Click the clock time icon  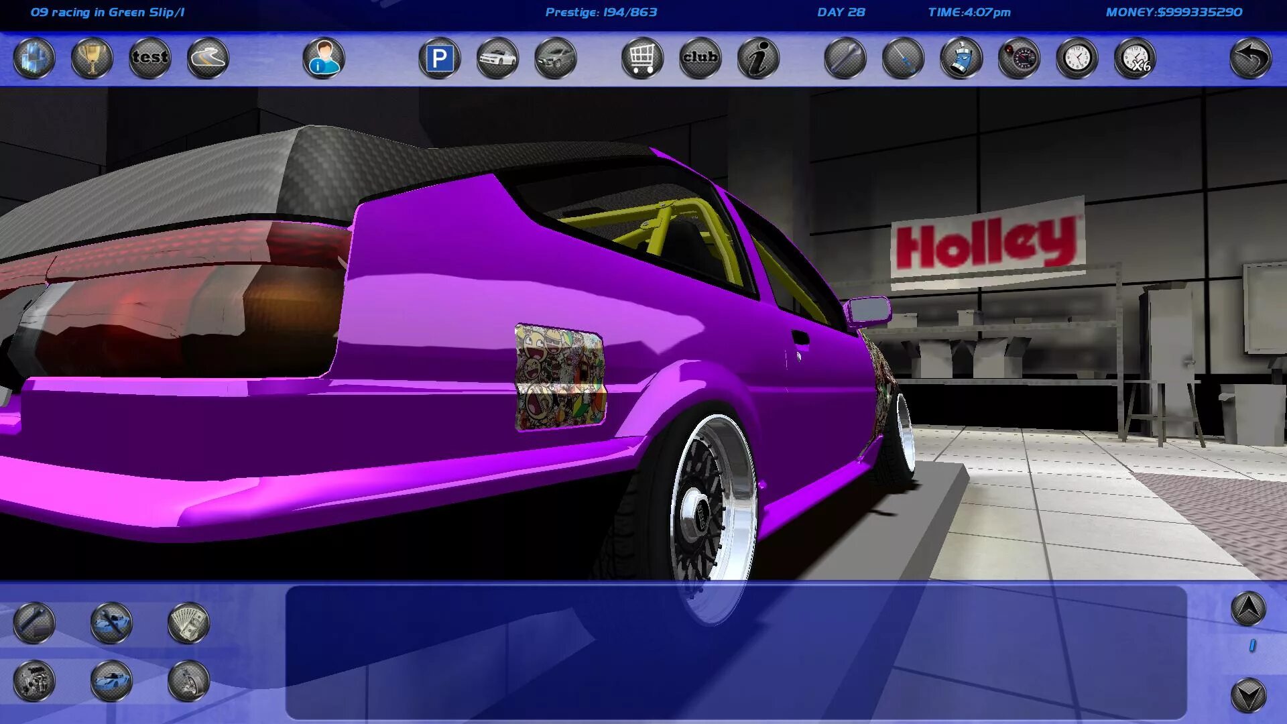click(x=1077, y=58)
